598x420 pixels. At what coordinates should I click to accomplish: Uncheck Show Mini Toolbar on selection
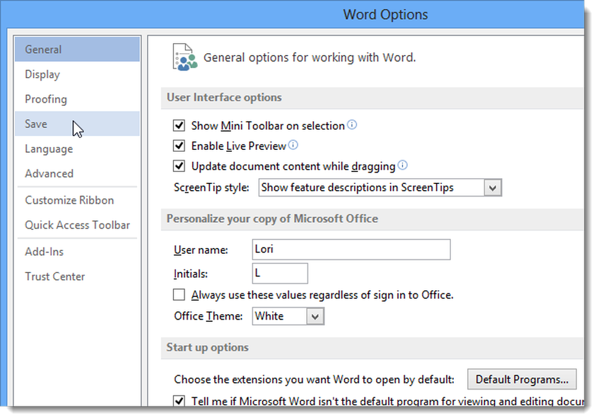179,125
